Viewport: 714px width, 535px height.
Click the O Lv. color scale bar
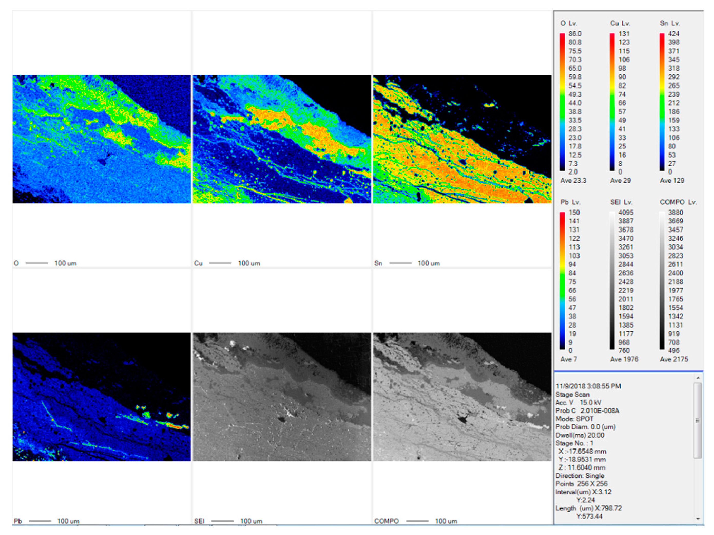(x=562, y=102)
